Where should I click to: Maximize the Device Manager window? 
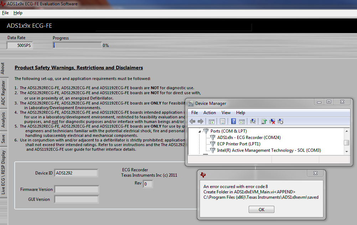click(x=329, y=102)
